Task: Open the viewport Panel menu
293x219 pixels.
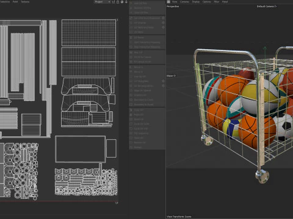Action: tap(225, 2)
